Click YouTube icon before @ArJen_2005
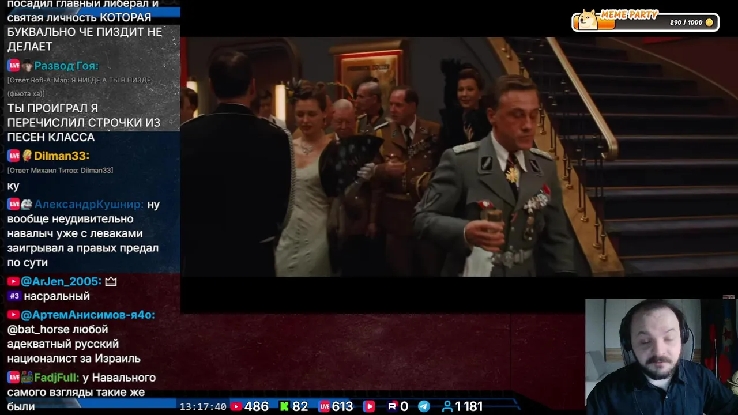This screenshot has height=415, width=738. [13, 281]
